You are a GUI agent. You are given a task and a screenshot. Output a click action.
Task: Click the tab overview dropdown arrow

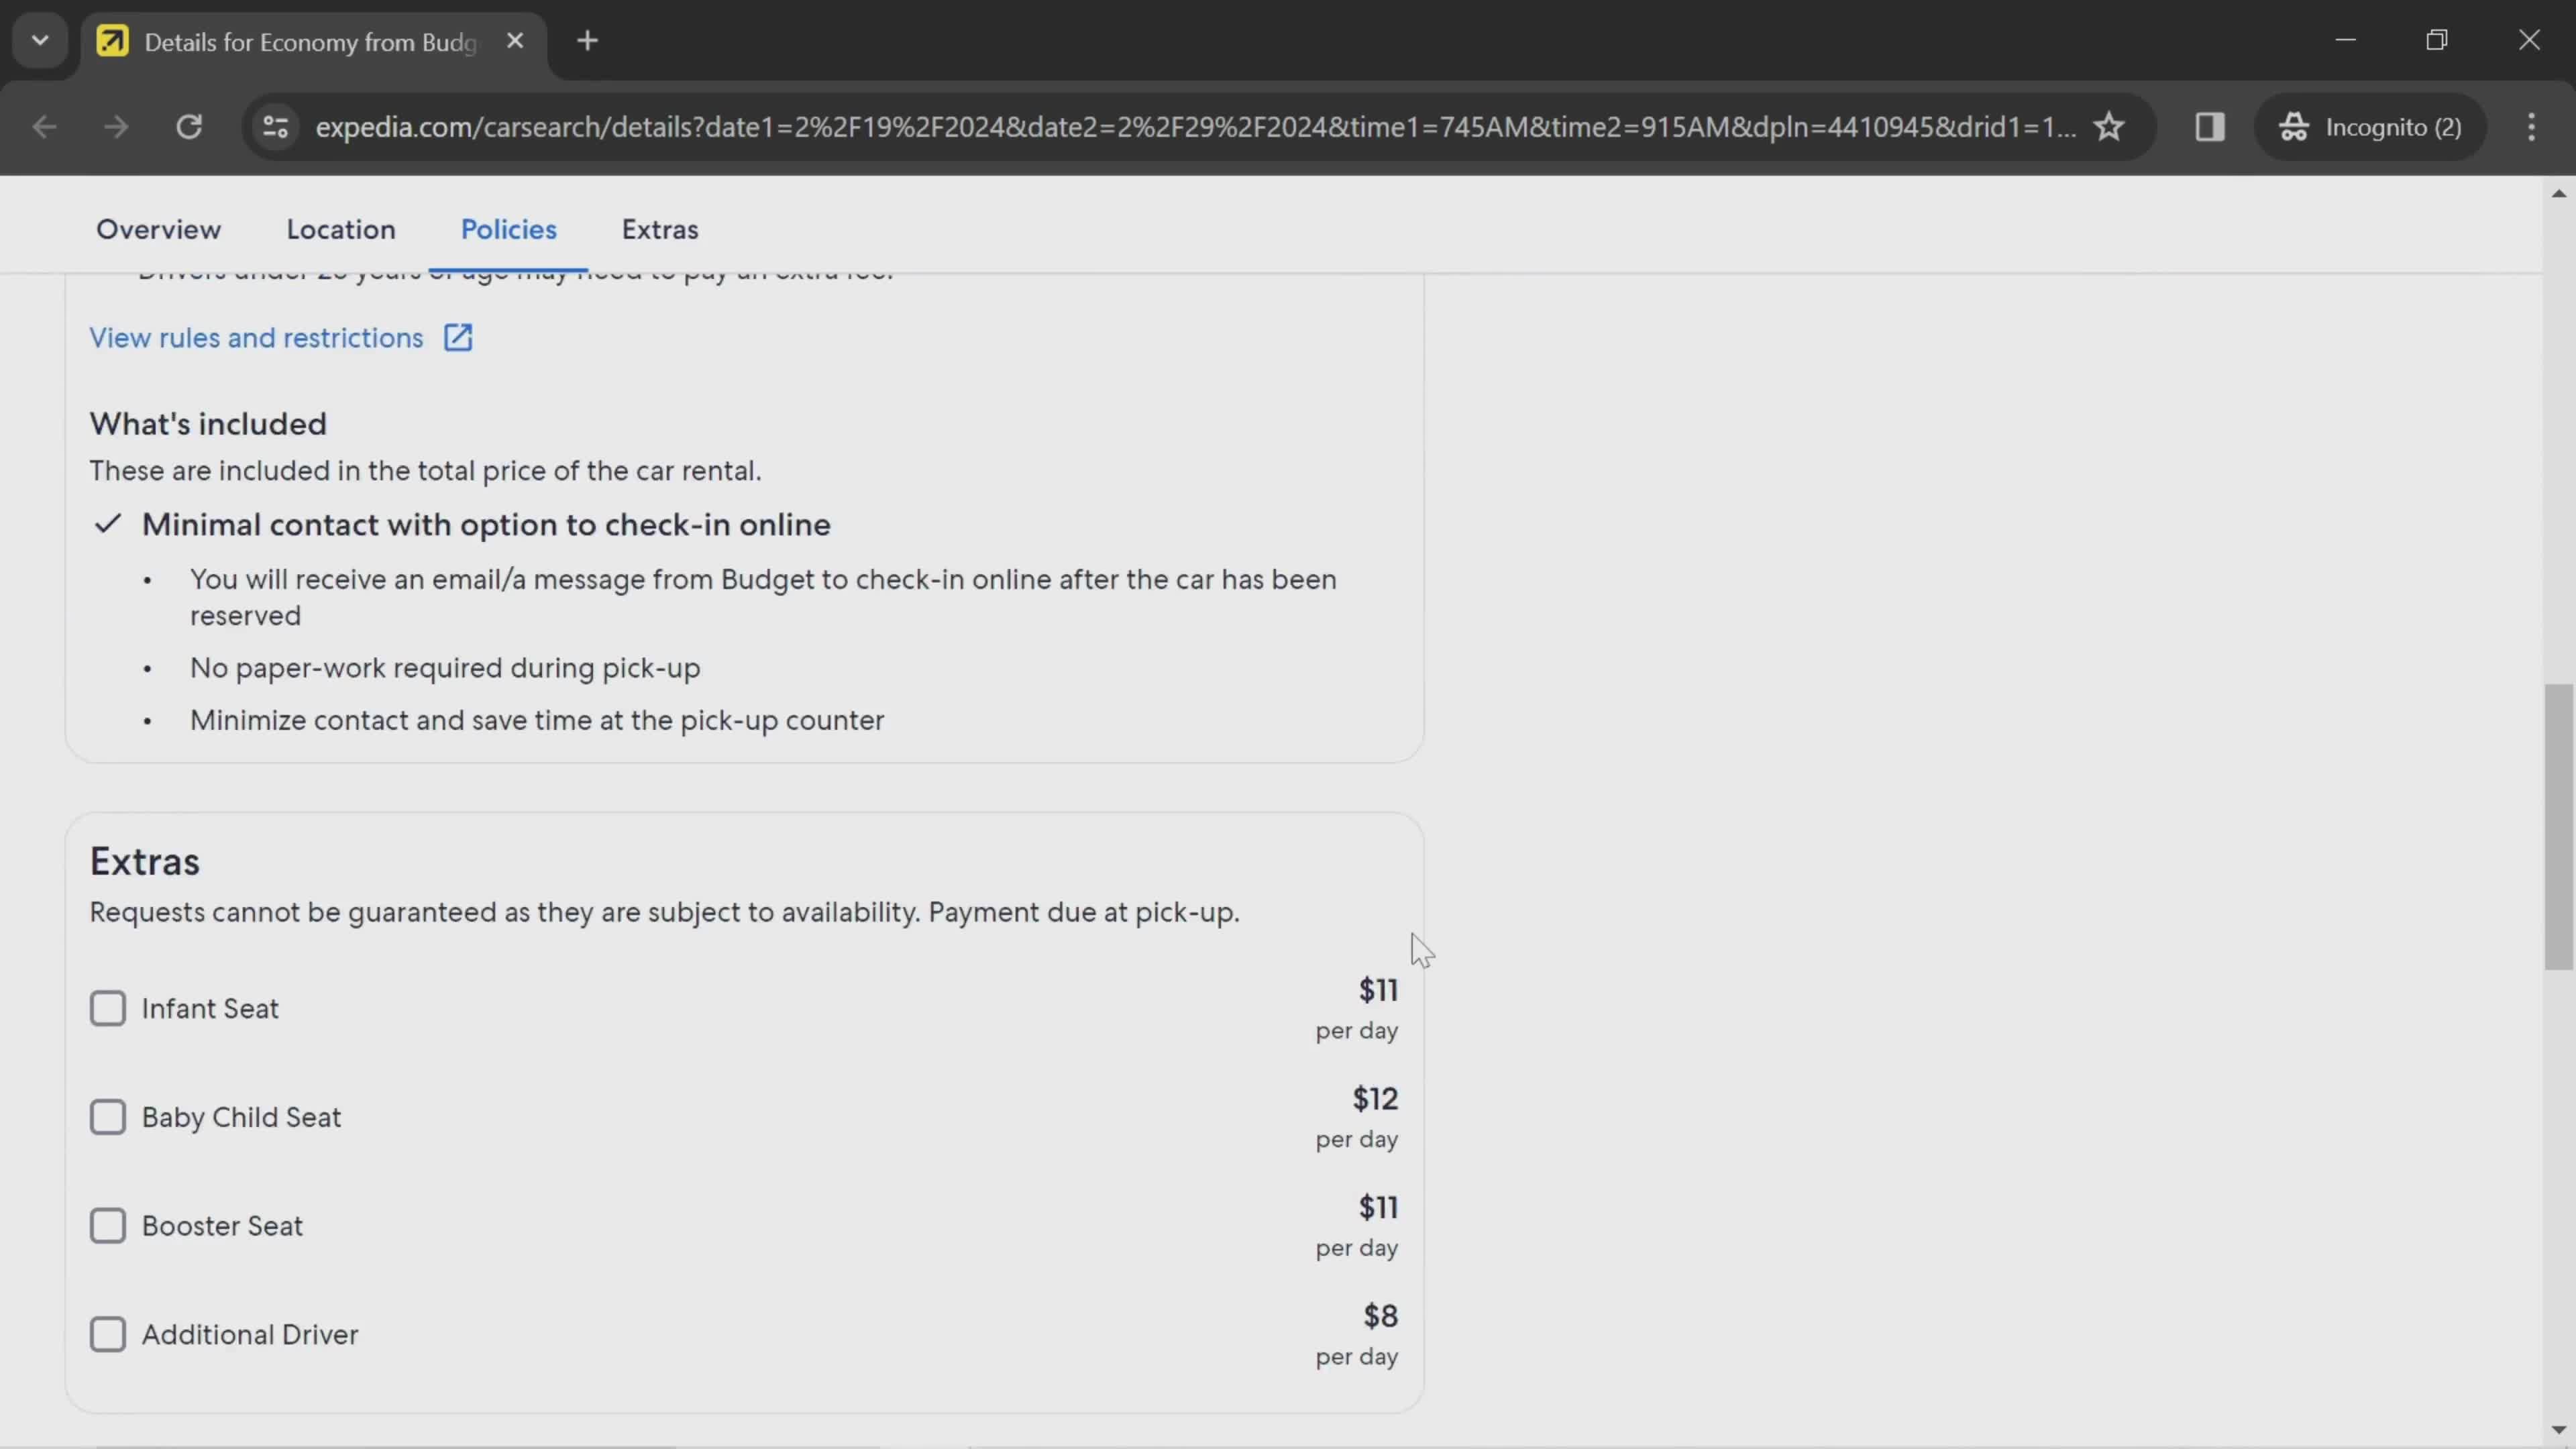pyautogui.click(x=39, y=39)
